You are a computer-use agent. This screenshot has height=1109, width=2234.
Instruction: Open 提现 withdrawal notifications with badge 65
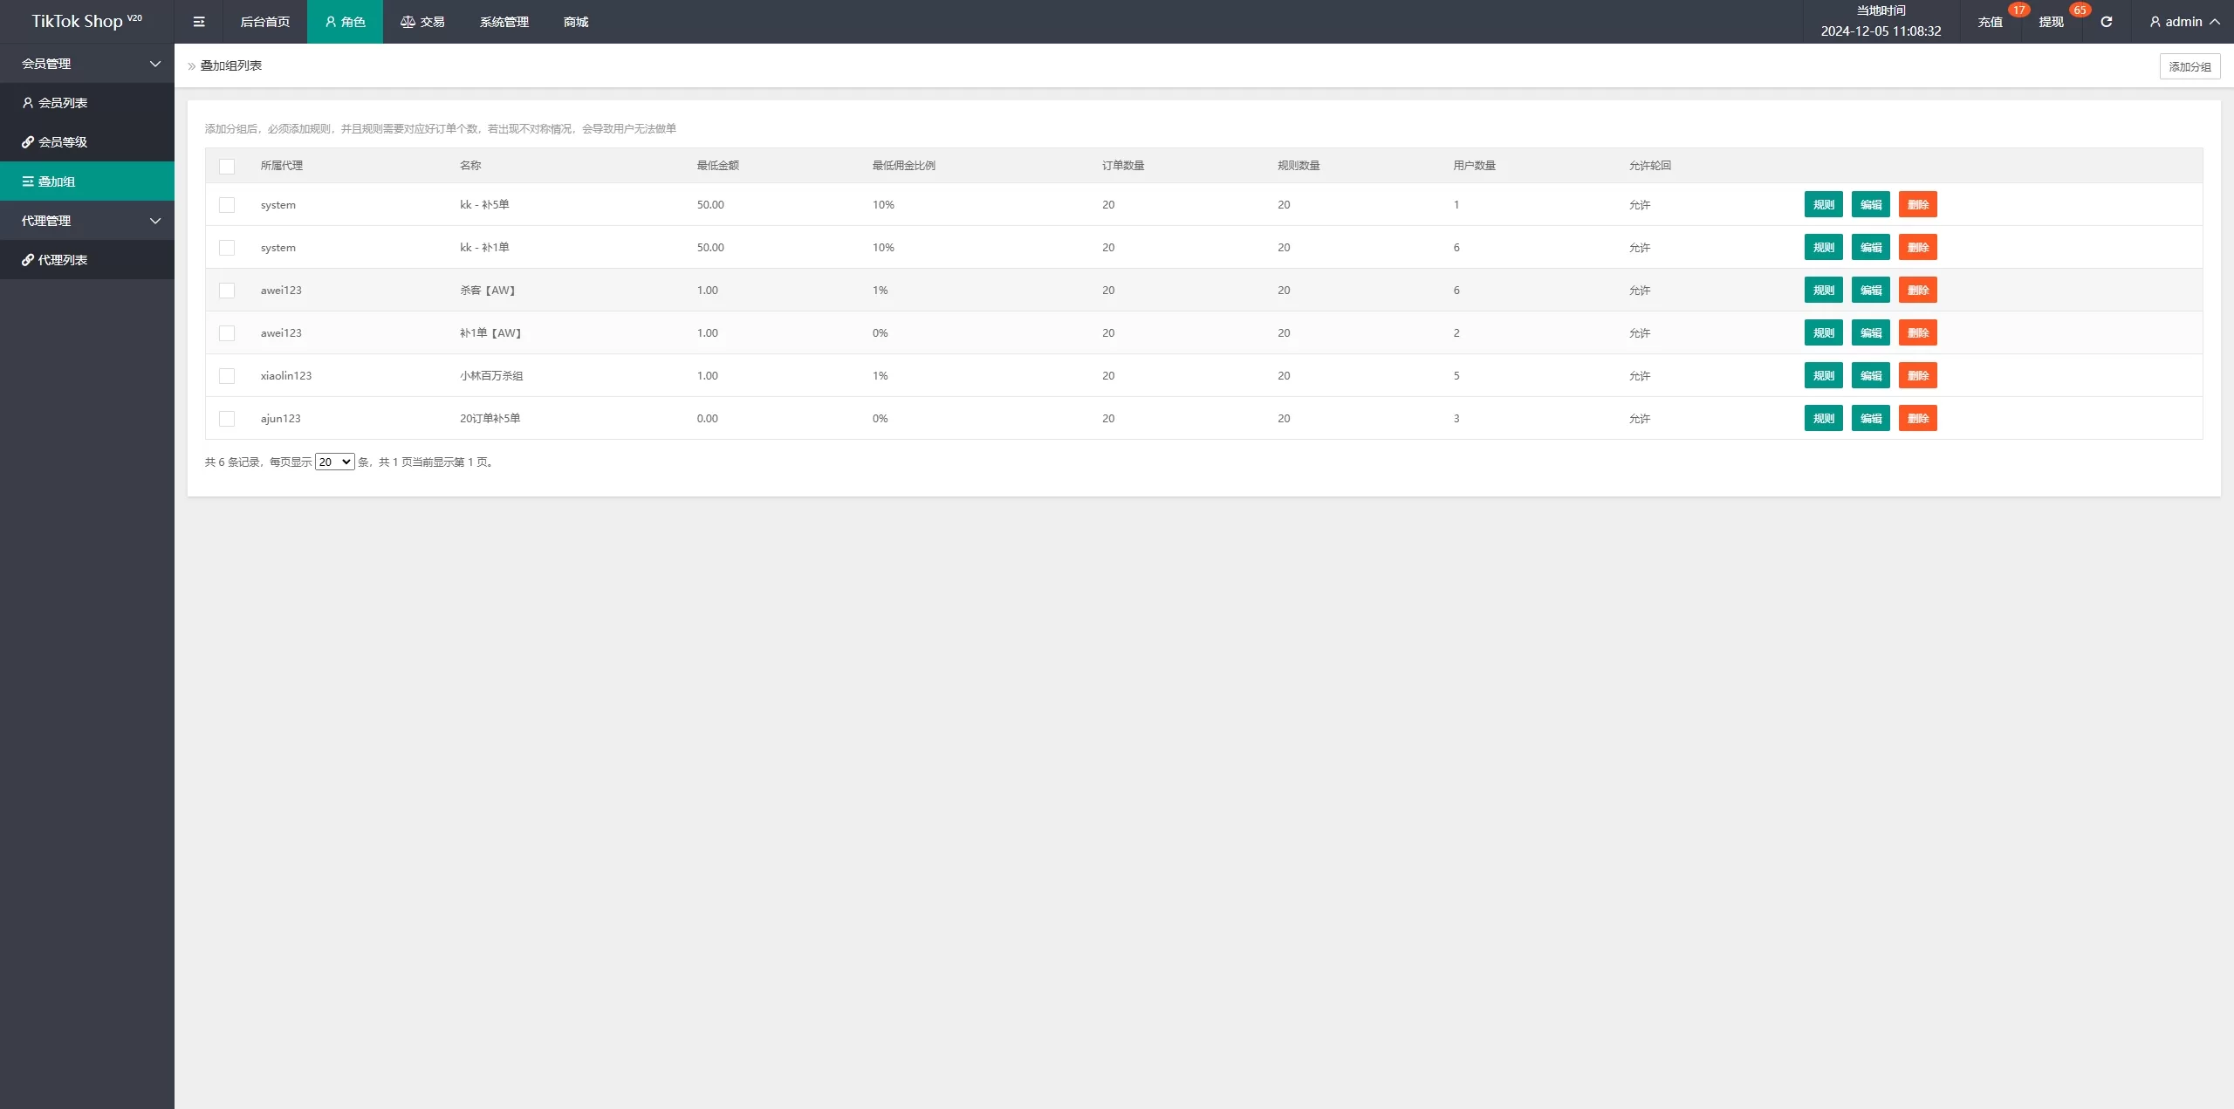[2051, 22]
